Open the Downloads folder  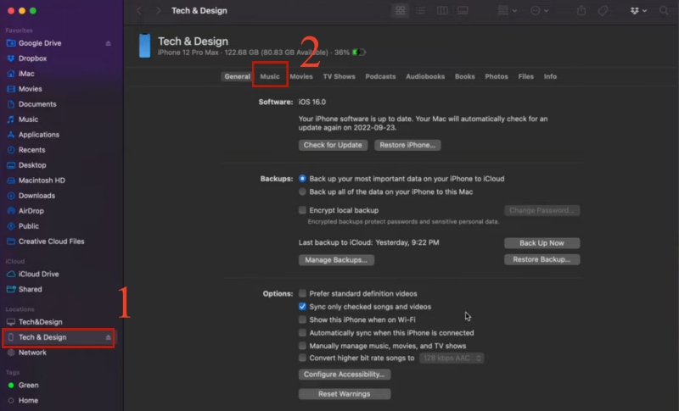point(36,196)
